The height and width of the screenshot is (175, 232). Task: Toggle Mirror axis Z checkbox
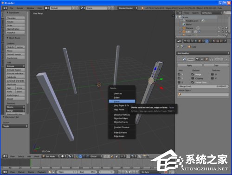click(x=179, y=82)
